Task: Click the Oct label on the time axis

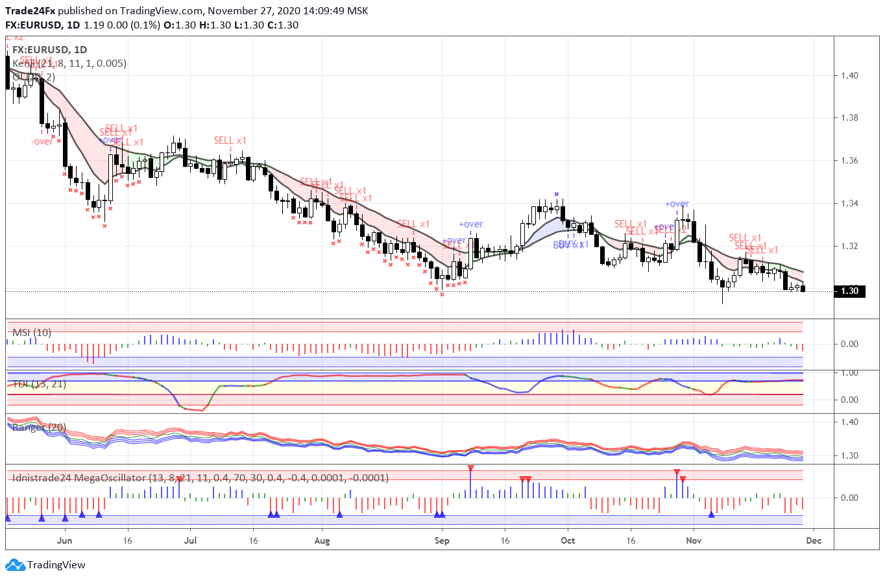Action: click(568, 540)
